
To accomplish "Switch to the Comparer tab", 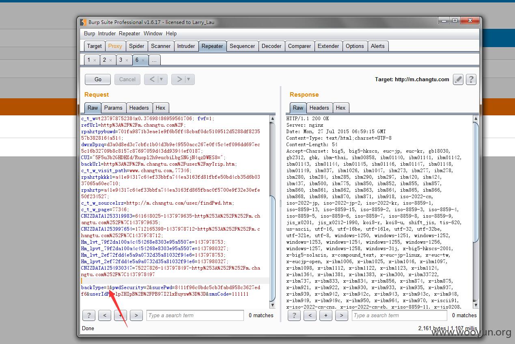I will (x=300, y=46).
